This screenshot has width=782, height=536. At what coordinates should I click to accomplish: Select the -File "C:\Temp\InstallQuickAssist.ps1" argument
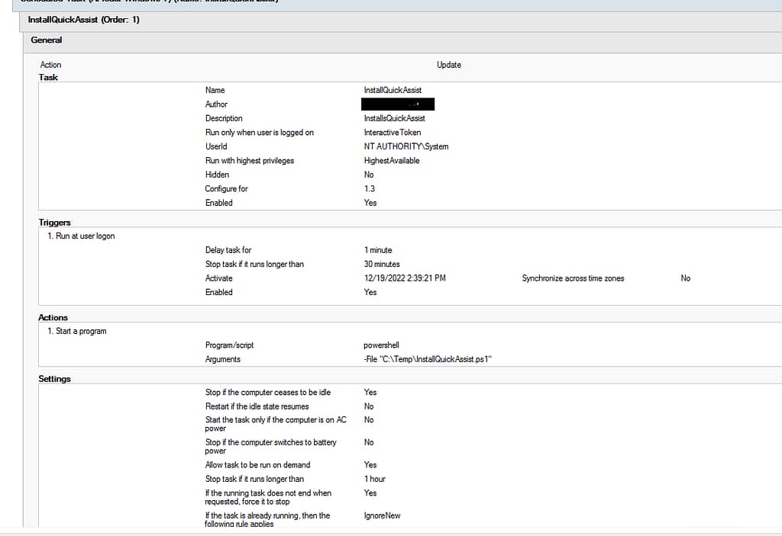[428, 359]
